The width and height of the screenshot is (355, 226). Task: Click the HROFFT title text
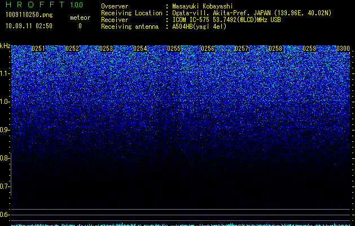click(x=35, y=5)
